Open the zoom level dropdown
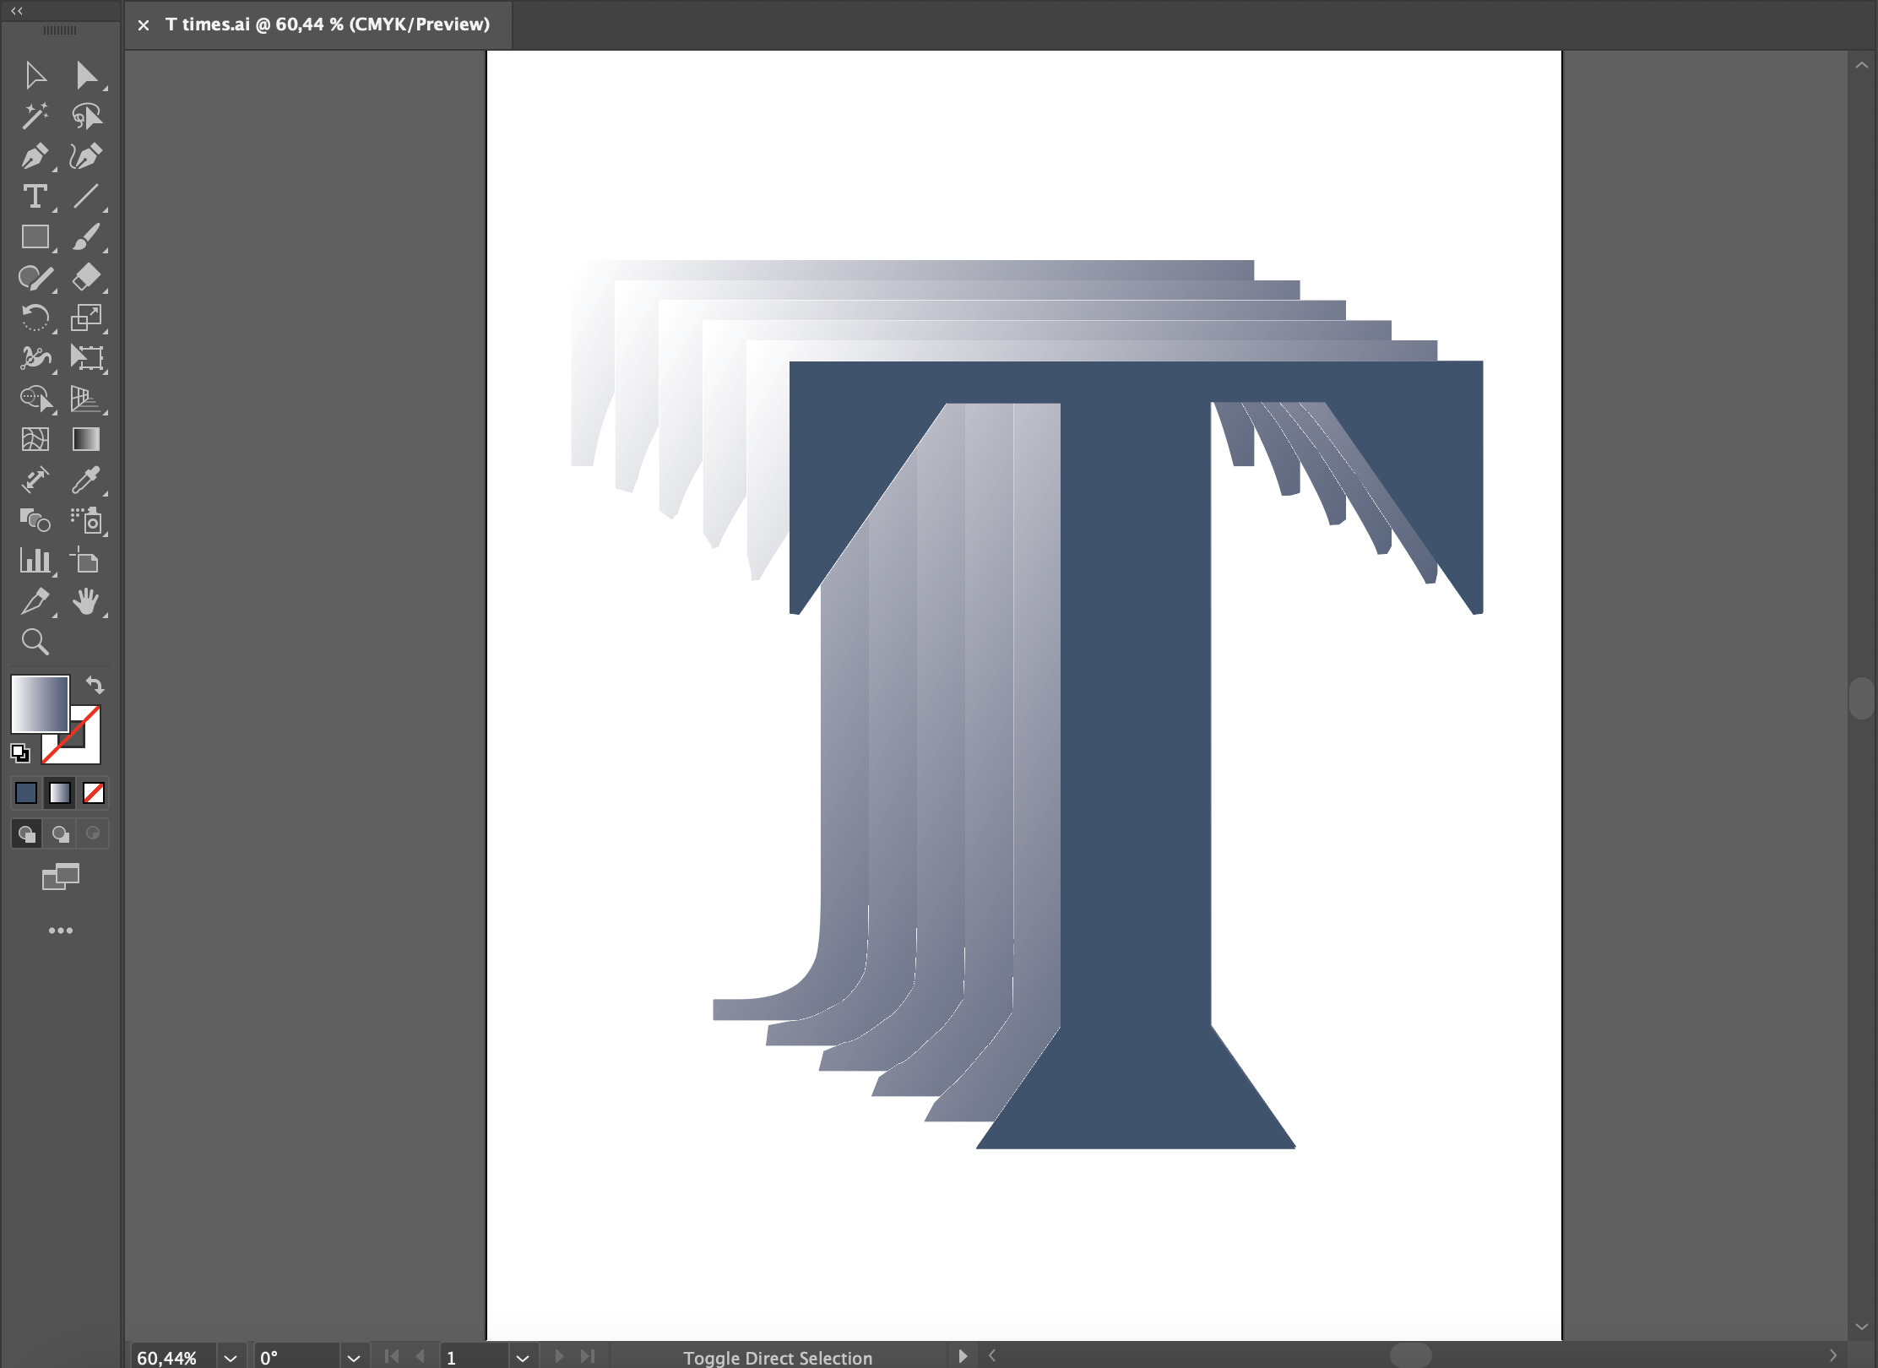 [231, 1358]
